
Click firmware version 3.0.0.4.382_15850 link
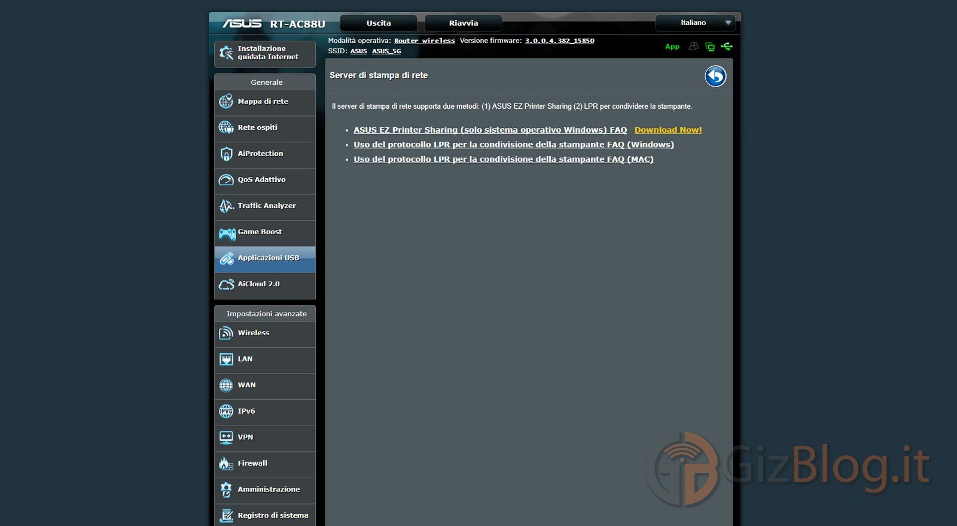click(560, 41)
